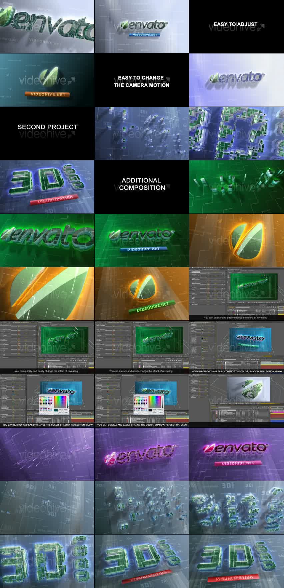Image resolution: width=284 pixels, height=588 pixels.
Task: Select the lavender frame with blue envato logo
Action: [237, 80]
